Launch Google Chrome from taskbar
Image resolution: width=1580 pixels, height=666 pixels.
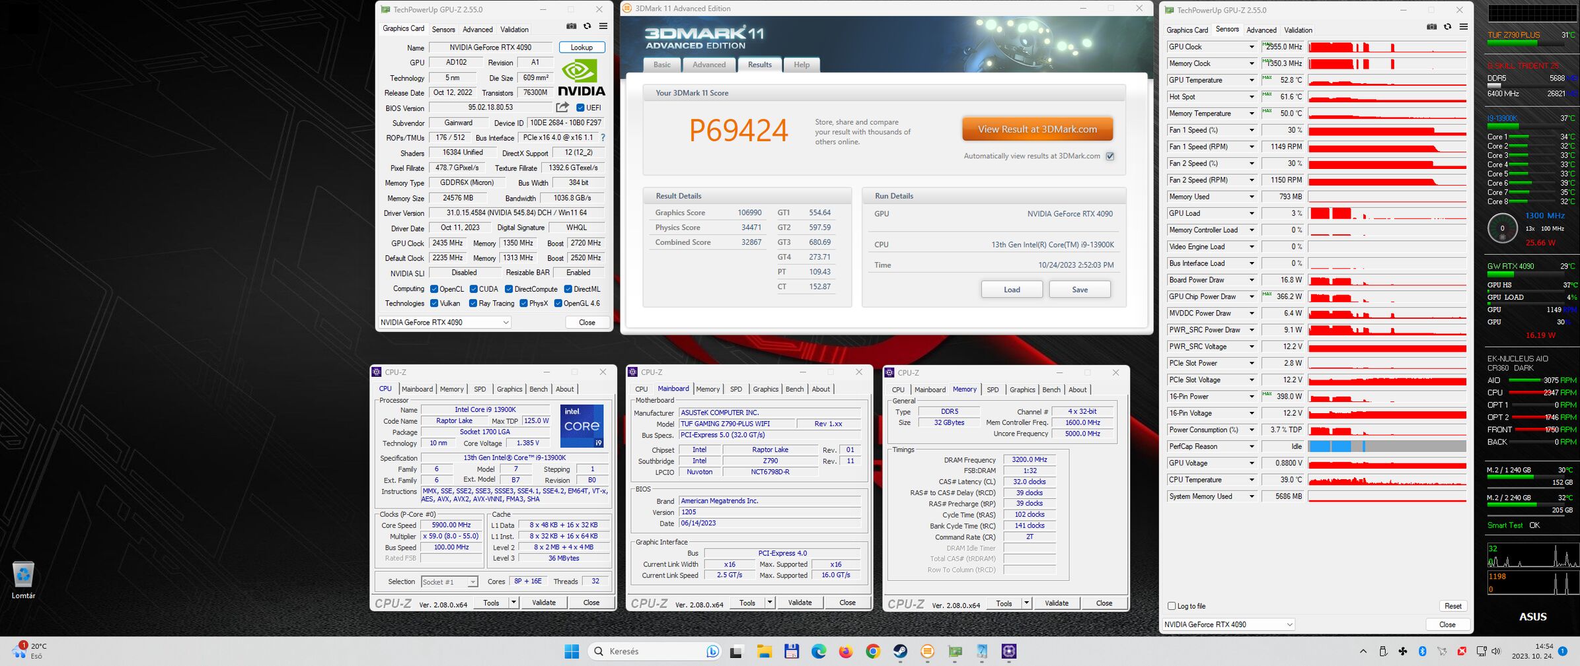point(873,651)
